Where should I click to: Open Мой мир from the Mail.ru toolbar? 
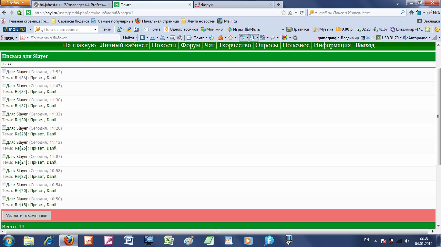click(x=211, y=29)
